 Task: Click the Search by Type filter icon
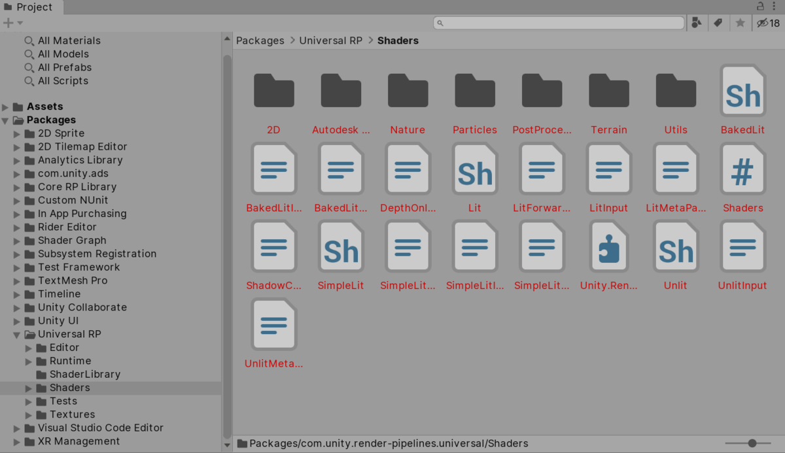697,23
